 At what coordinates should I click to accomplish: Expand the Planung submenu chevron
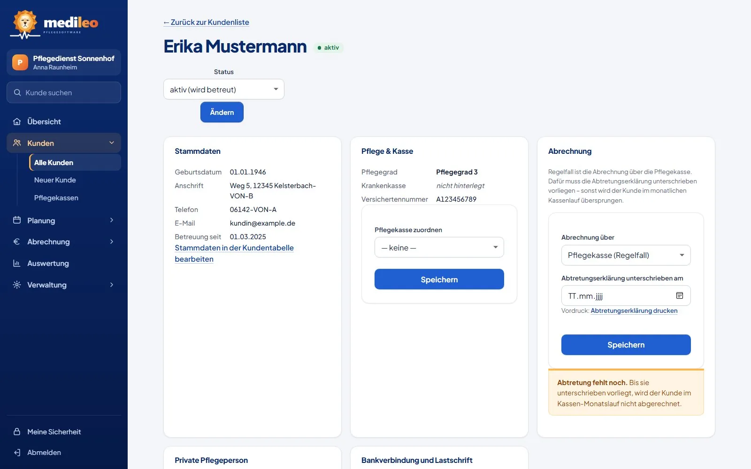click(x=112, y=220)
